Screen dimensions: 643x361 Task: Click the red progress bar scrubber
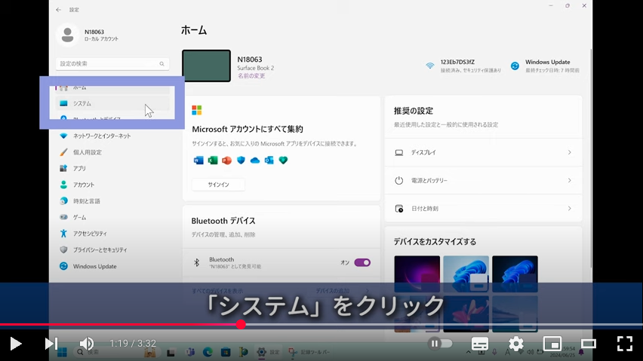241,325
